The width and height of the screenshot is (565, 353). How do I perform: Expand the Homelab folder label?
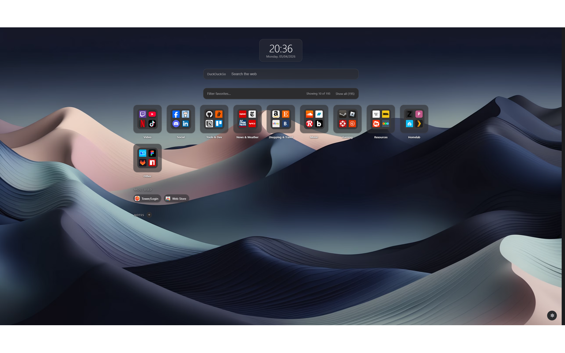(414, 137)
